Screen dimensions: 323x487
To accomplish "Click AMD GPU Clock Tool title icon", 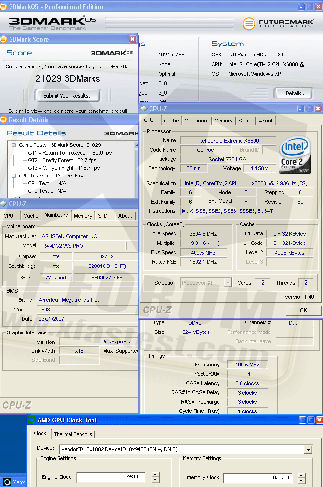I will 32,420.
